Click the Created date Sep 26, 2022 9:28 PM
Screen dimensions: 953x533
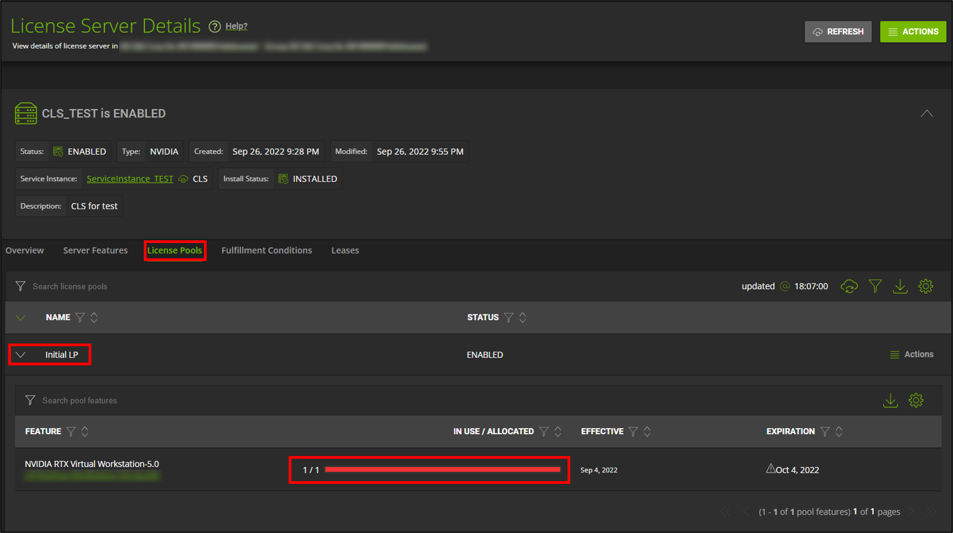(276, 151)
